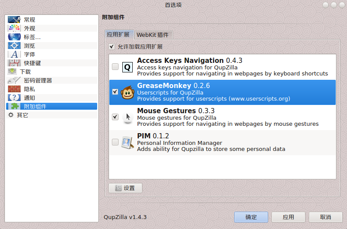Select the 密码管理器 category label
The height and width of the screenshot is (229, 347).
tap(38, 81)
